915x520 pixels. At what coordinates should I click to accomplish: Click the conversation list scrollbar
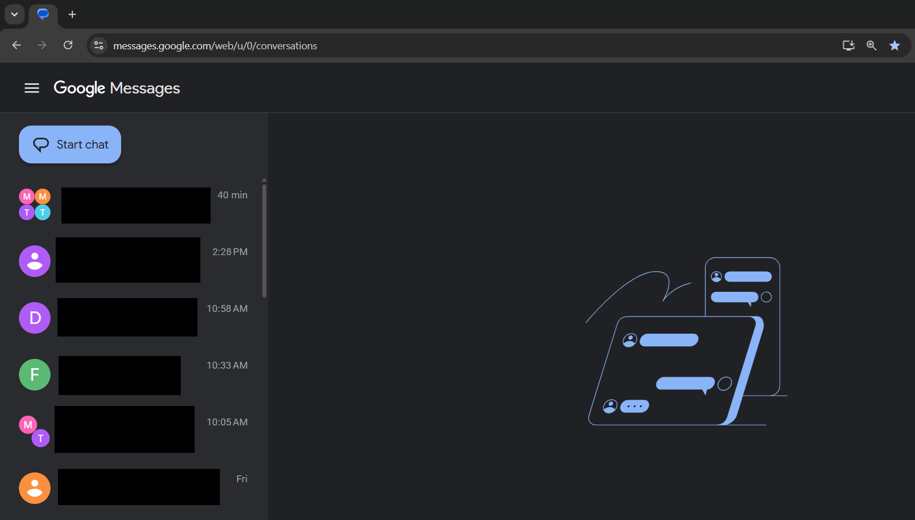click(x=265, y=241)
